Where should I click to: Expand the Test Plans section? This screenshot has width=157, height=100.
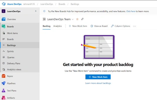(x=12, y=91)
